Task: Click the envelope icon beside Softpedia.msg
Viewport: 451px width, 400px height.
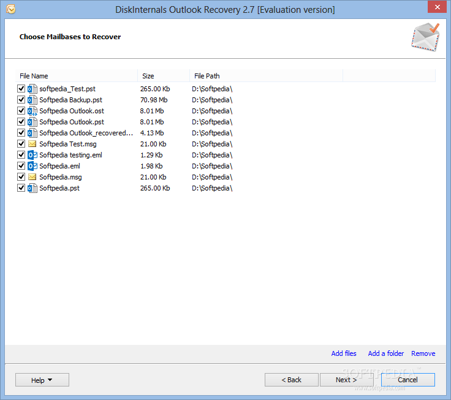Action: [x=32, y=177]
